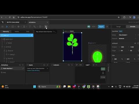The image size is (139, 104).
Task: Open File Explorer from taskbar
Action: pos(69,87)
